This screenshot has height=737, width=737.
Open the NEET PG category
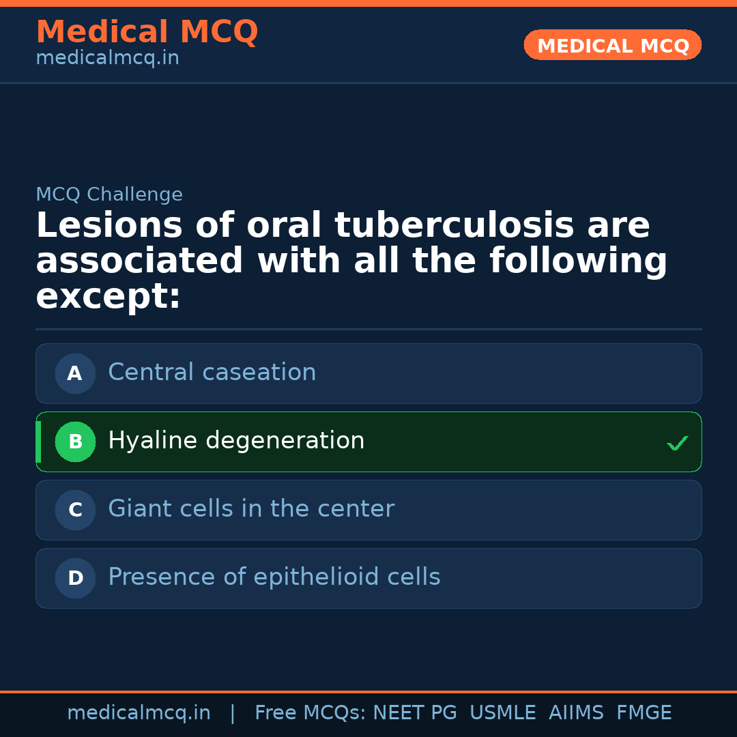414,712
